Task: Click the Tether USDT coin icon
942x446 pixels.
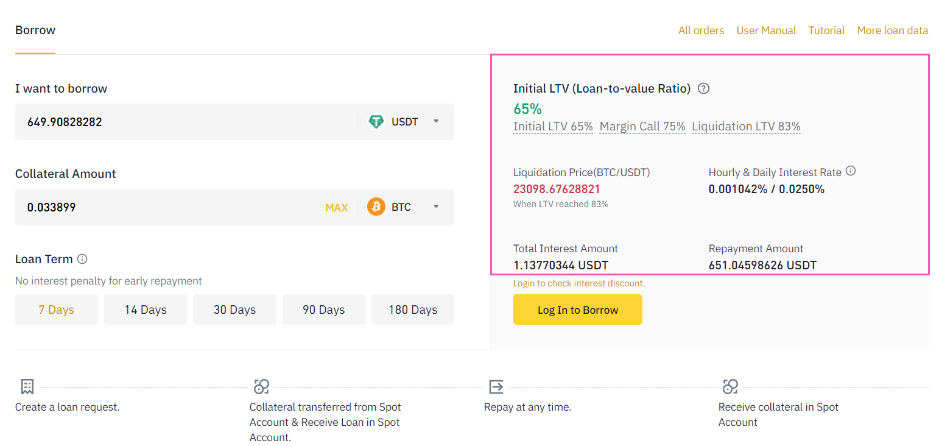Action: 376,122
